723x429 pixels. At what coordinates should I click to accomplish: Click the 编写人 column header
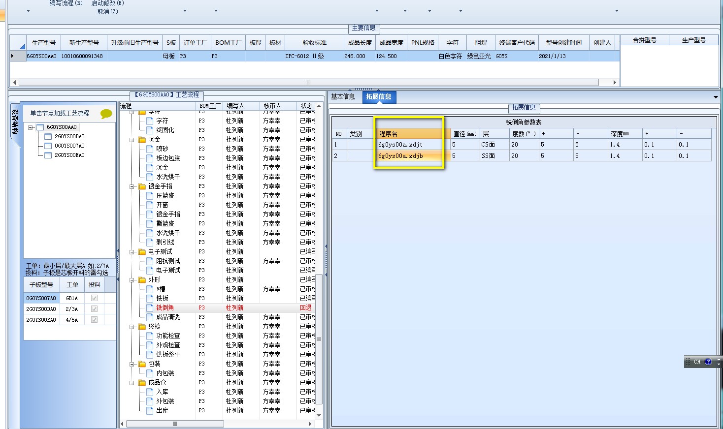pos(241,106)
